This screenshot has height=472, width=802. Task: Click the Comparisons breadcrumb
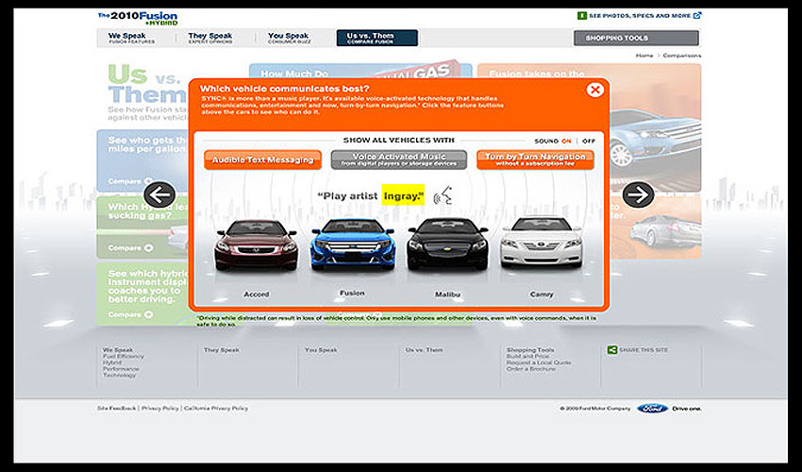(682, 56)
